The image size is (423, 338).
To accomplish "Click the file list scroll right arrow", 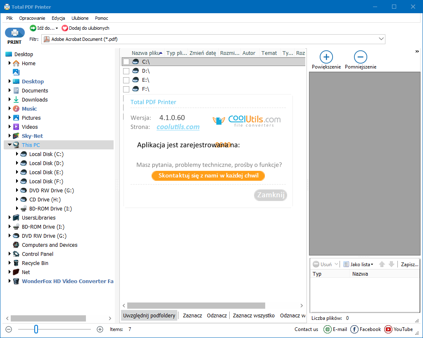I will click(x=302, y=305).
